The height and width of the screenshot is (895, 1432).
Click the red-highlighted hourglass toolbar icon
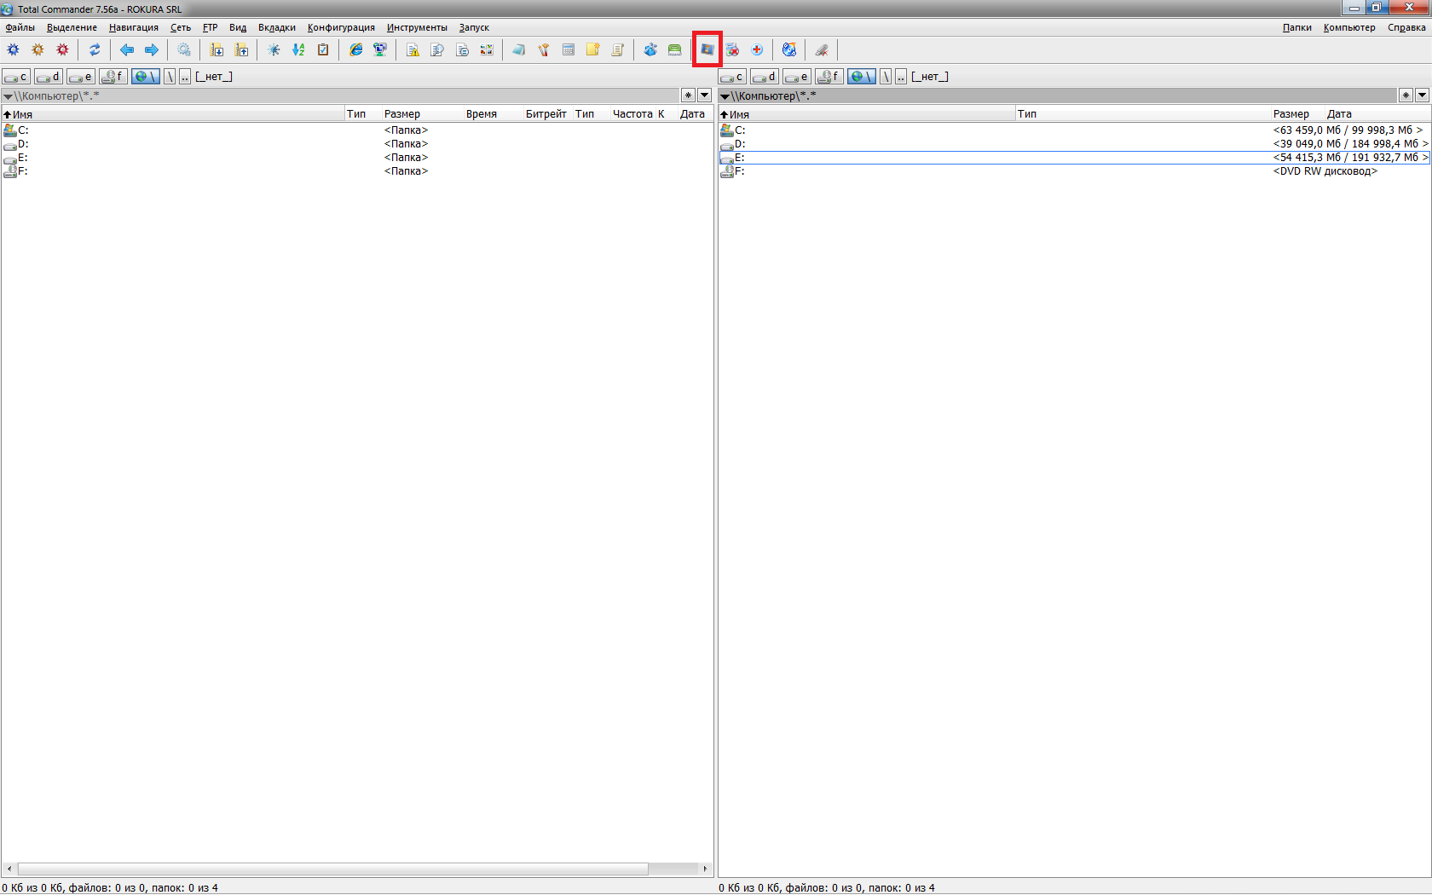pos(707,49)
